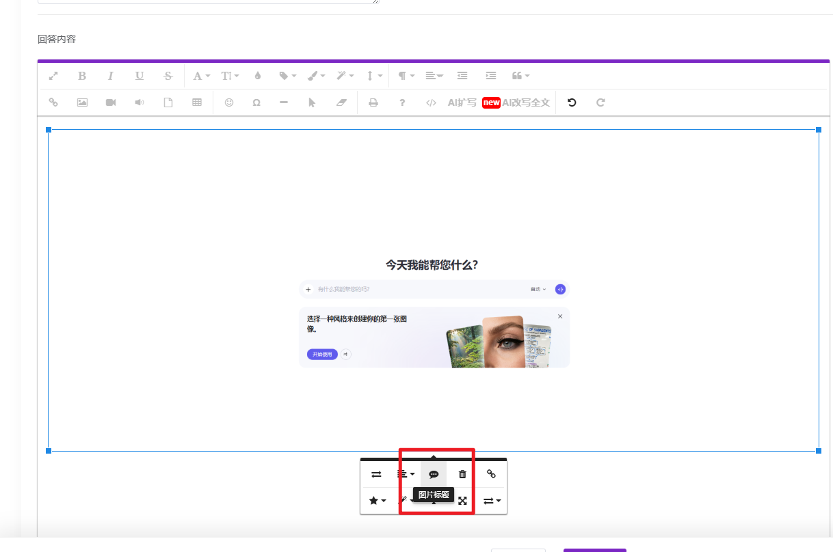This screenshot has width=833, height=552.
Task: Toggle bold formatting
Action: 82,76
